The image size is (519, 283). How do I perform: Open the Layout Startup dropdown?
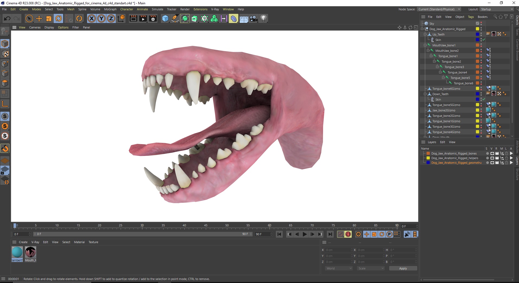tap(497, 9)
